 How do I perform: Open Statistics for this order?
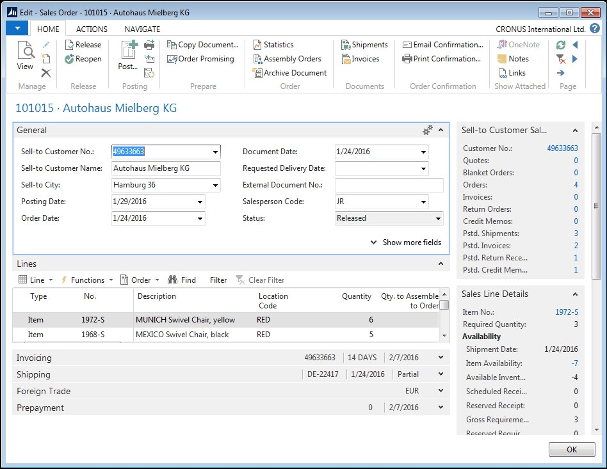click(x=273, y=45)
